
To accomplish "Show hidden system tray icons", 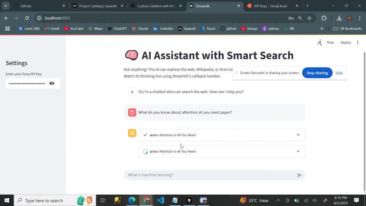I will (278, 201).
